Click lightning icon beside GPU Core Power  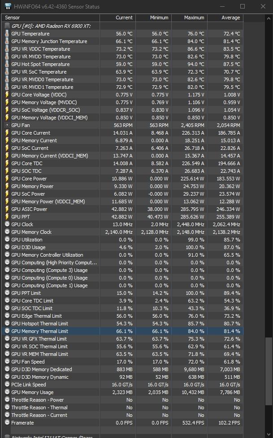click(x=7, y=179)
